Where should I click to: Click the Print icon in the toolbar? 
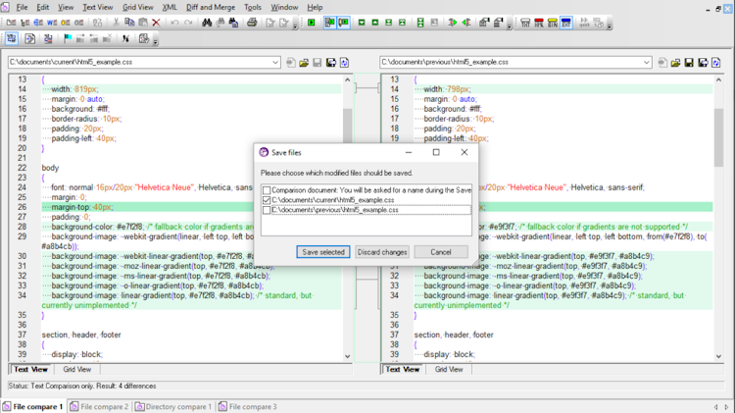(x=252, y=23)
